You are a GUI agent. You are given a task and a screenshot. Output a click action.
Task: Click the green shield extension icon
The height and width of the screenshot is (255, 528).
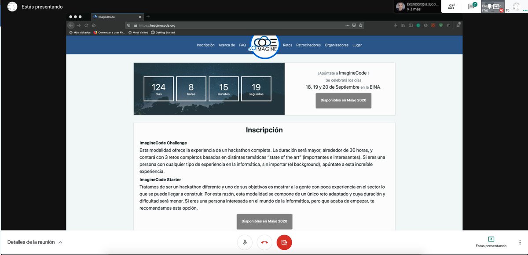point(441,25)
